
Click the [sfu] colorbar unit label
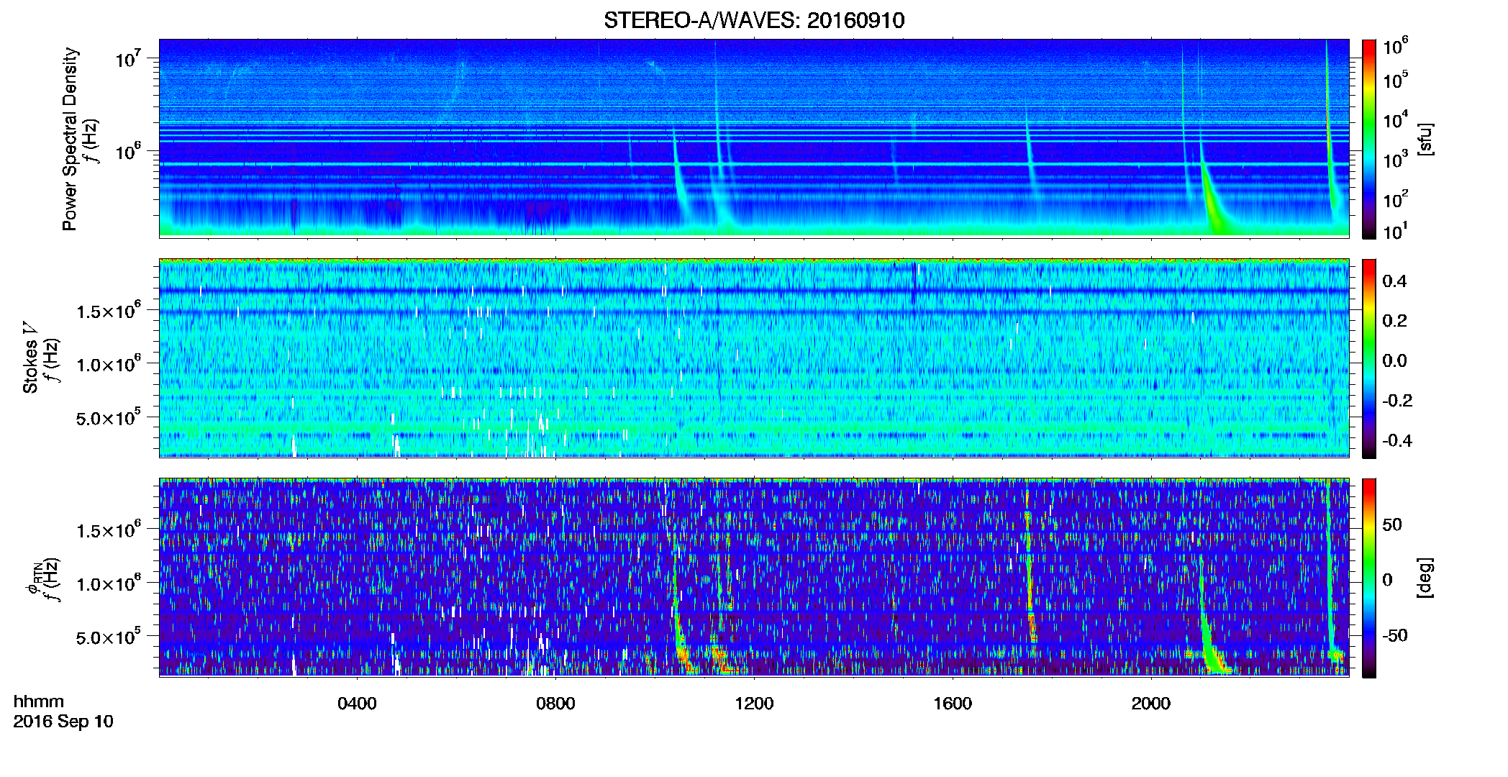pos(1425,139)
